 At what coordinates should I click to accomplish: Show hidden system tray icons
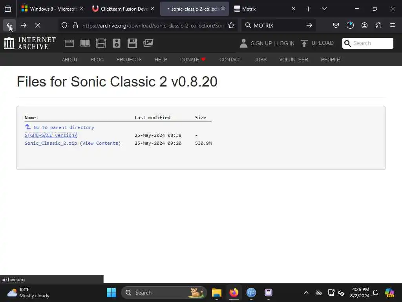(x=306, y=293)
